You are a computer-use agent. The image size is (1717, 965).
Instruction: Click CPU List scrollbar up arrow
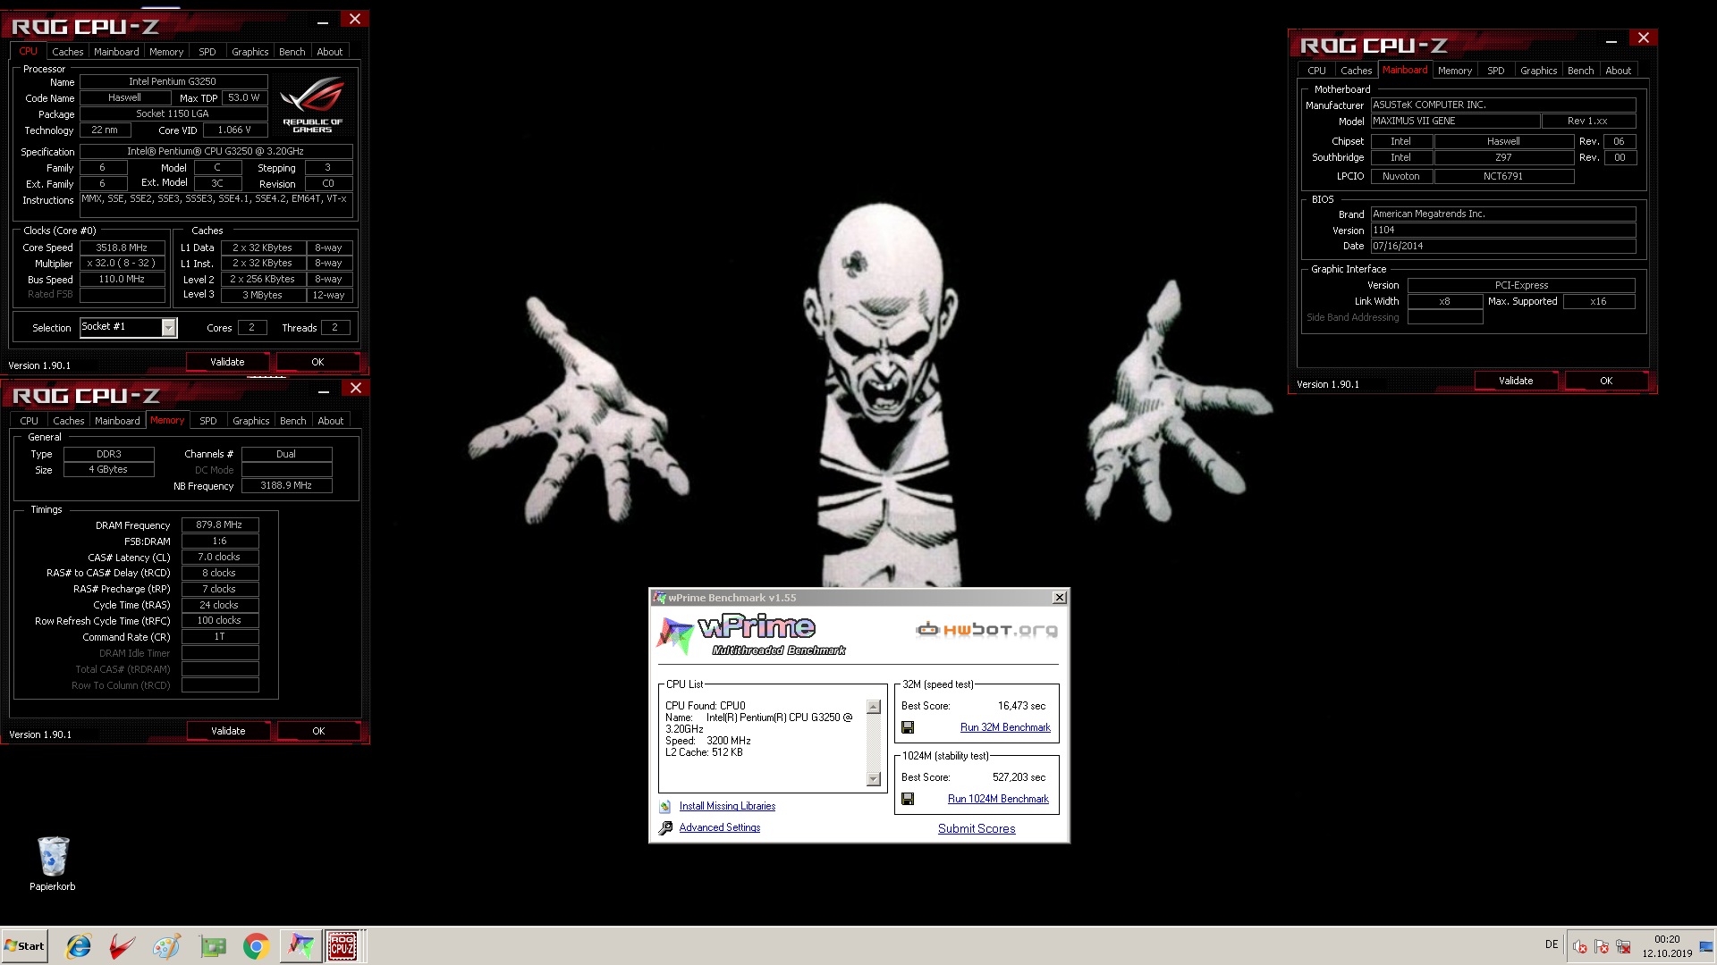[874, 707]
